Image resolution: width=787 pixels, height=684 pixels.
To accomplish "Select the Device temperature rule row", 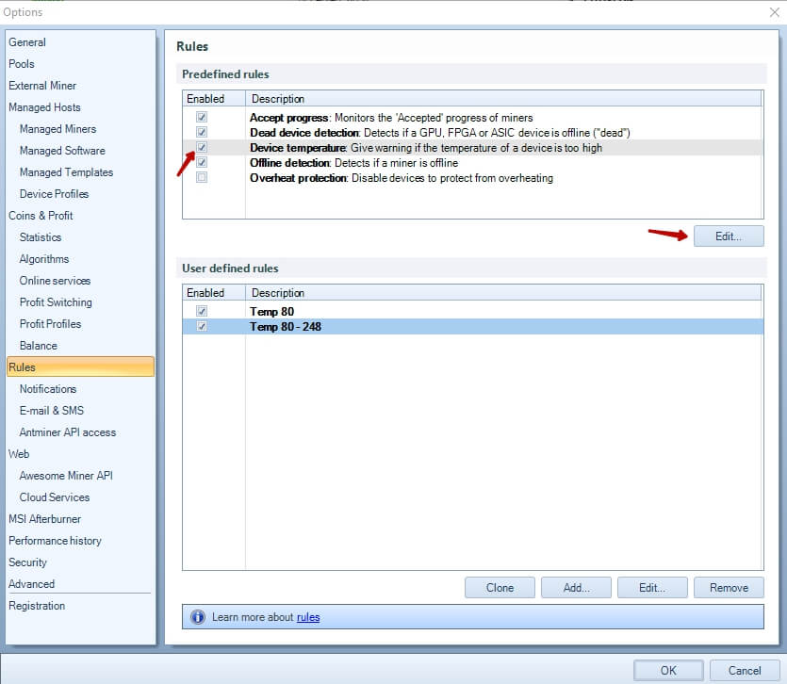I will coord(472,148).
